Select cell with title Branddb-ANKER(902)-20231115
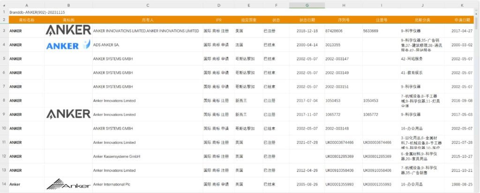The width and height of the screenshot is (480, 193). [x=28, y=12]
